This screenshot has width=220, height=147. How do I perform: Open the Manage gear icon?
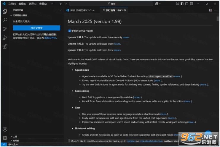[x=5, y=138]
